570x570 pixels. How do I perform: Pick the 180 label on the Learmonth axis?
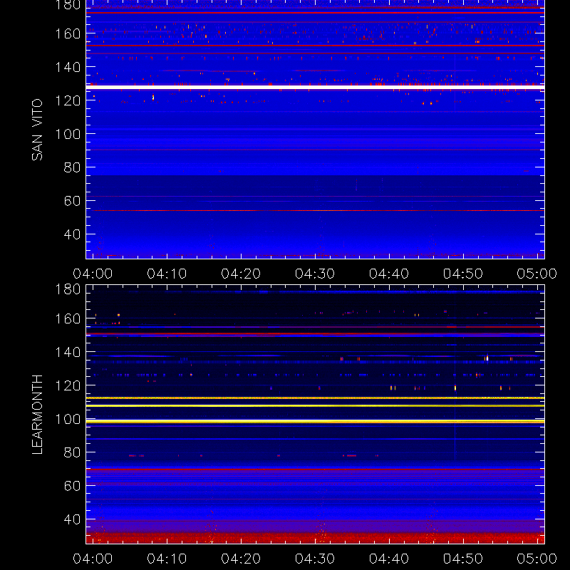coord(68,289)
